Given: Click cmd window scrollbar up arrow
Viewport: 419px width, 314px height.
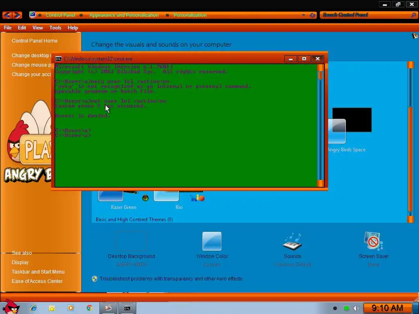Looking at the screenshot, I should click(320, 68).
